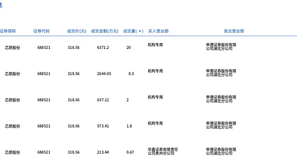Image resolution: width=297 pixels, height=167 pixels.
Task: Click 芯原股份 in the 573.41 row
Action: pos(13,126)
